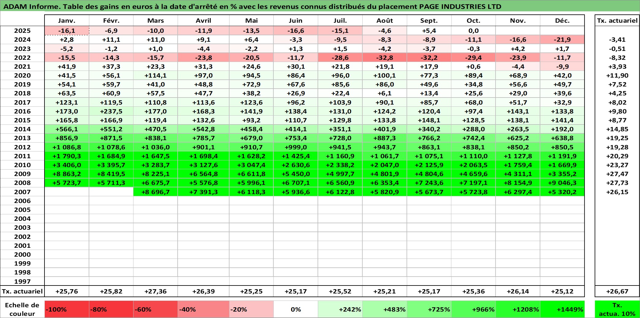This screenshot has width=640, height=318.
Task: Click the 2024 actuarial rate -3,41
Action: tap(617, 40)
